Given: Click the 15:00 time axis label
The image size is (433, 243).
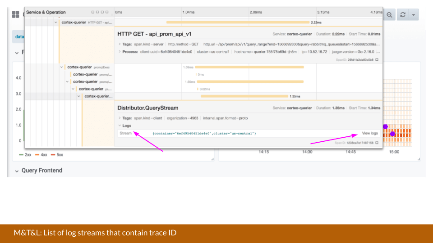Looking at the screenshot, I should pos(394,152).
